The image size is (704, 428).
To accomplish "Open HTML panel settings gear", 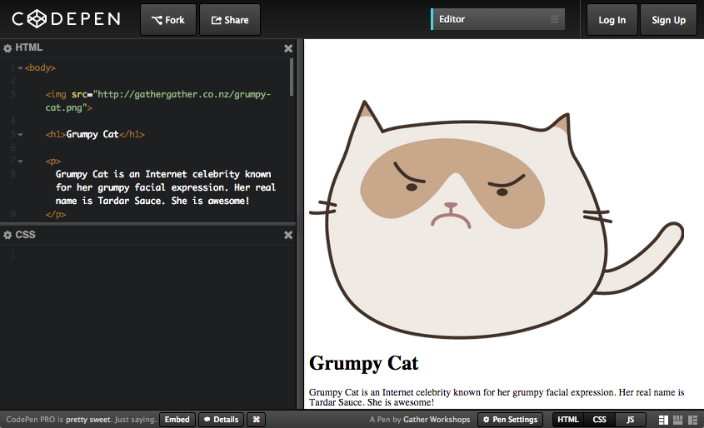I will click(x=7, y=48).
